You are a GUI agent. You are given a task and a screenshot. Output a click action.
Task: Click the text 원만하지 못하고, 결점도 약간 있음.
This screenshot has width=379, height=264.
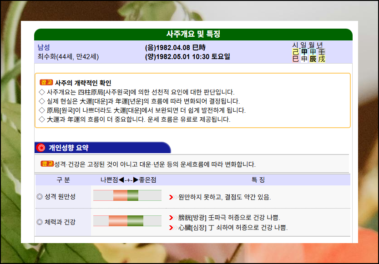tap(225, 197)
